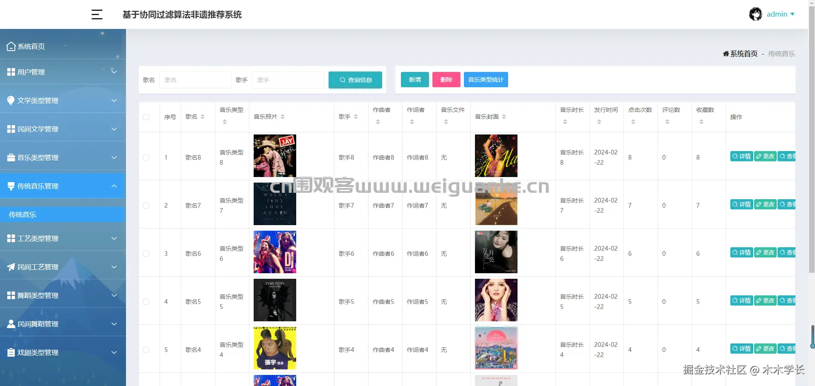Expand the 民间工艺管理 menu chevron
815x386 pixels.
click(x=114, y=267)
